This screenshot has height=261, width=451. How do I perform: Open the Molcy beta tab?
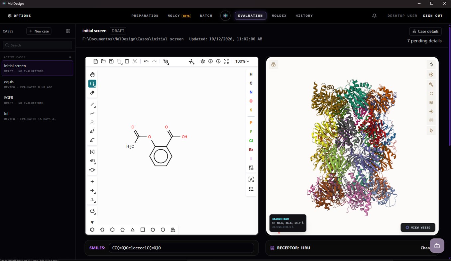[x=179, y=16]
